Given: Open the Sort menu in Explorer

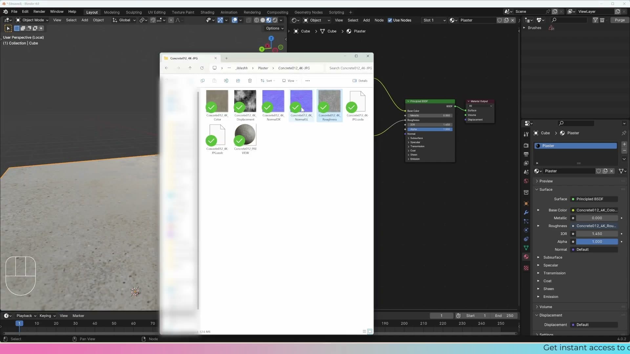Looking at the screenshot, I should click(x=268, y=81).
